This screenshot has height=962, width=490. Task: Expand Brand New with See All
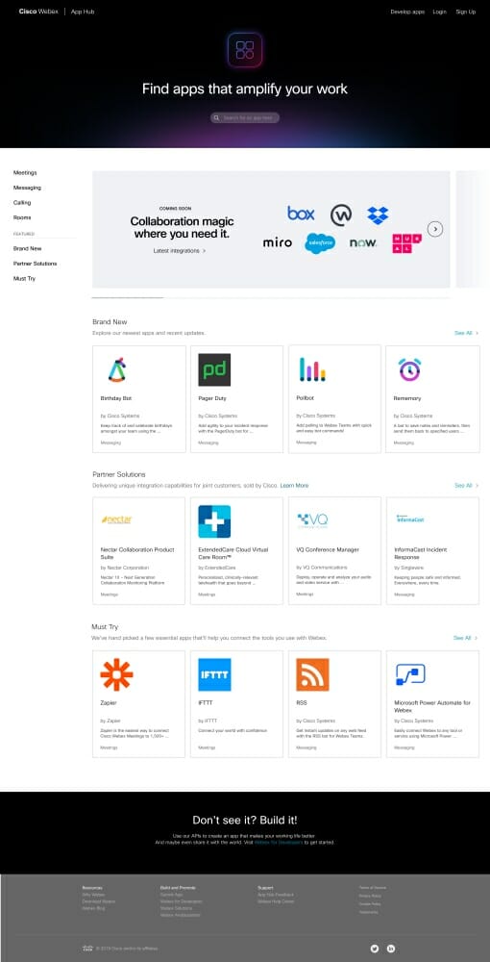(x=466, y=333)
